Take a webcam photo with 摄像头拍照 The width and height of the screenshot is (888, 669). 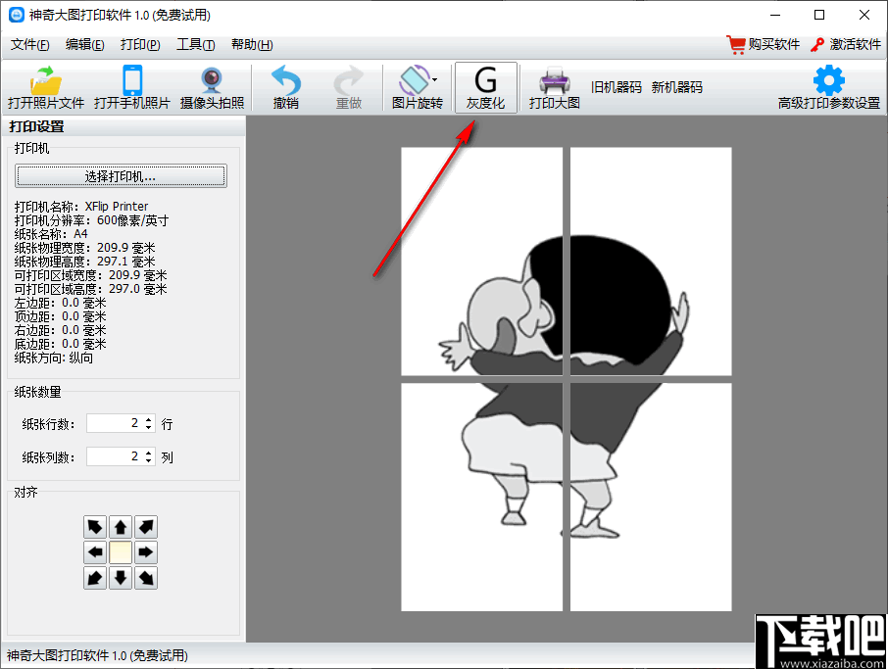[x=212, y=88]
